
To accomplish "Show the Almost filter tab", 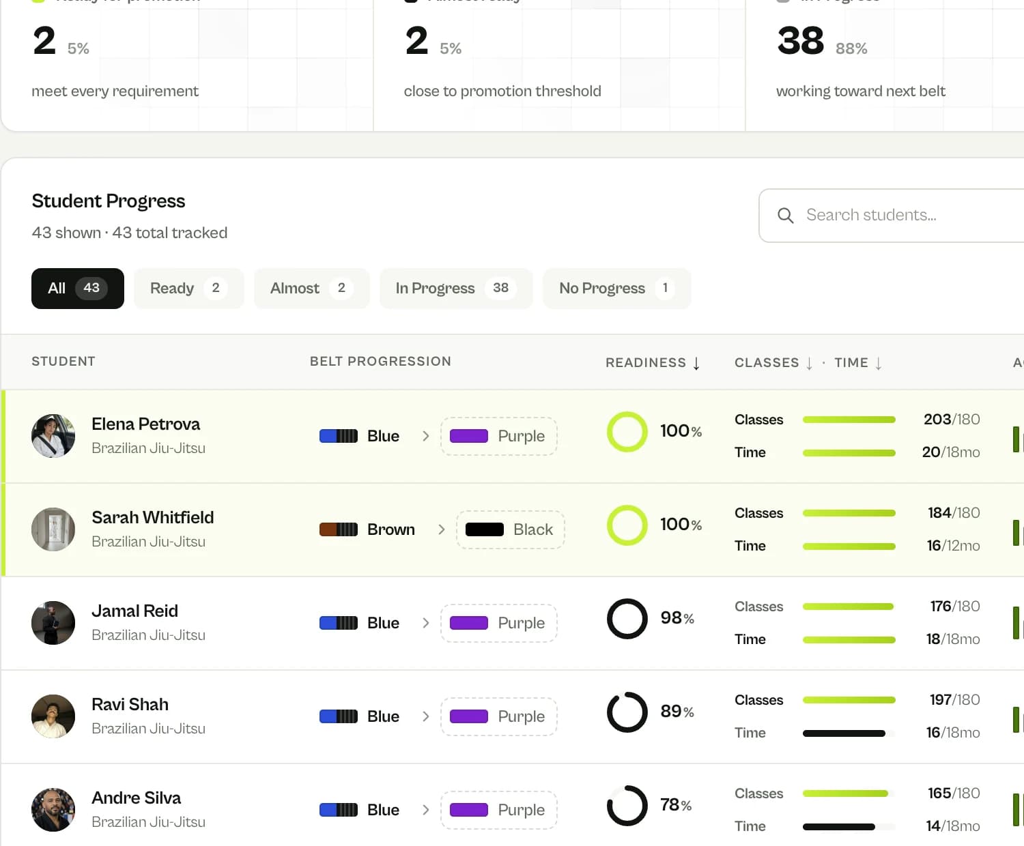I will pos(312,289).
